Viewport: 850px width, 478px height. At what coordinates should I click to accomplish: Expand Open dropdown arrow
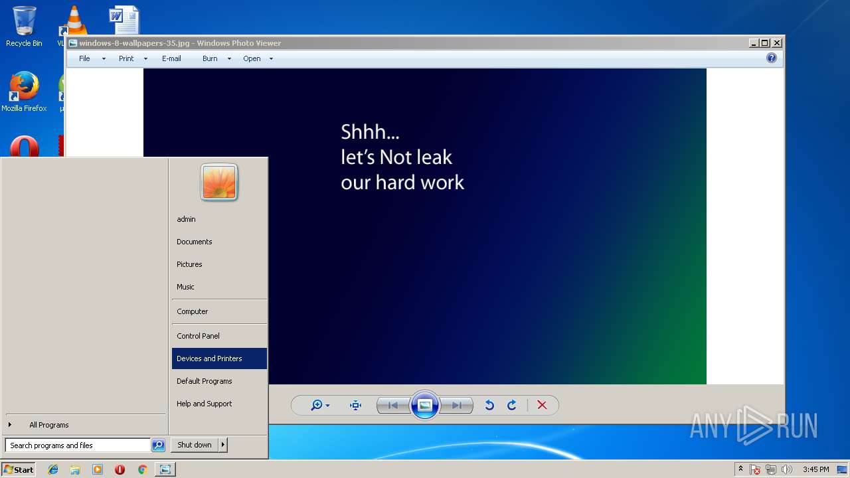[271, 58]
